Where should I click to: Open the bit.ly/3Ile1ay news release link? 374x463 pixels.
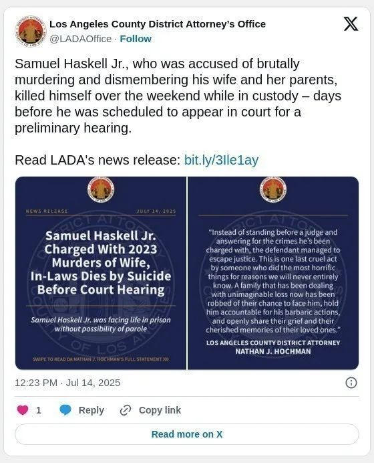(x=221, y=160)
